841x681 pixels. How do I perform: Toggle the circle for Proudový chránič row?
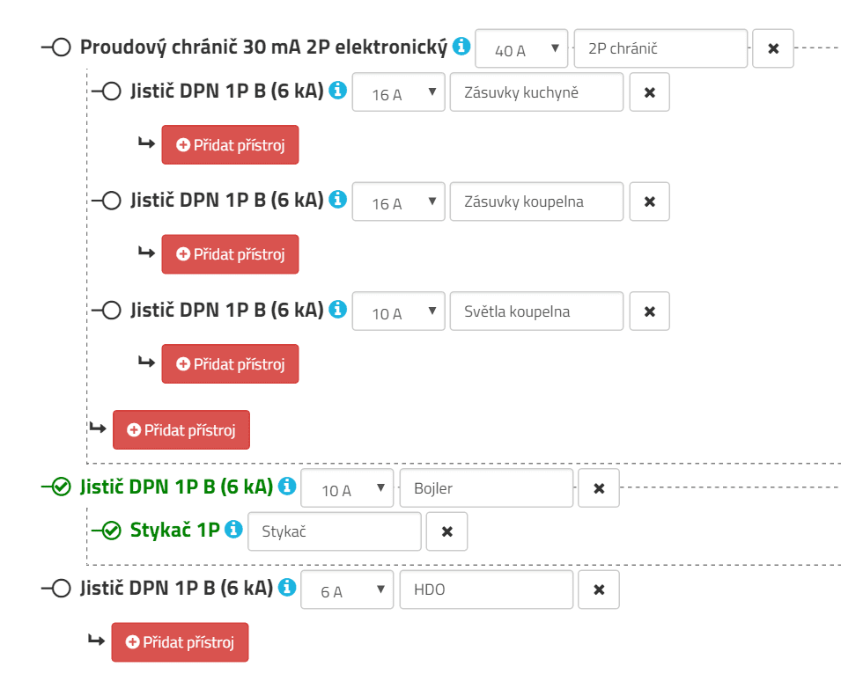point(61,48)
